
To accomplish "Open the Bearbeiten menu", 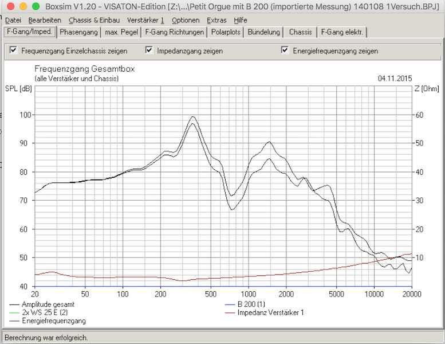I will click(x=45, y=20).
